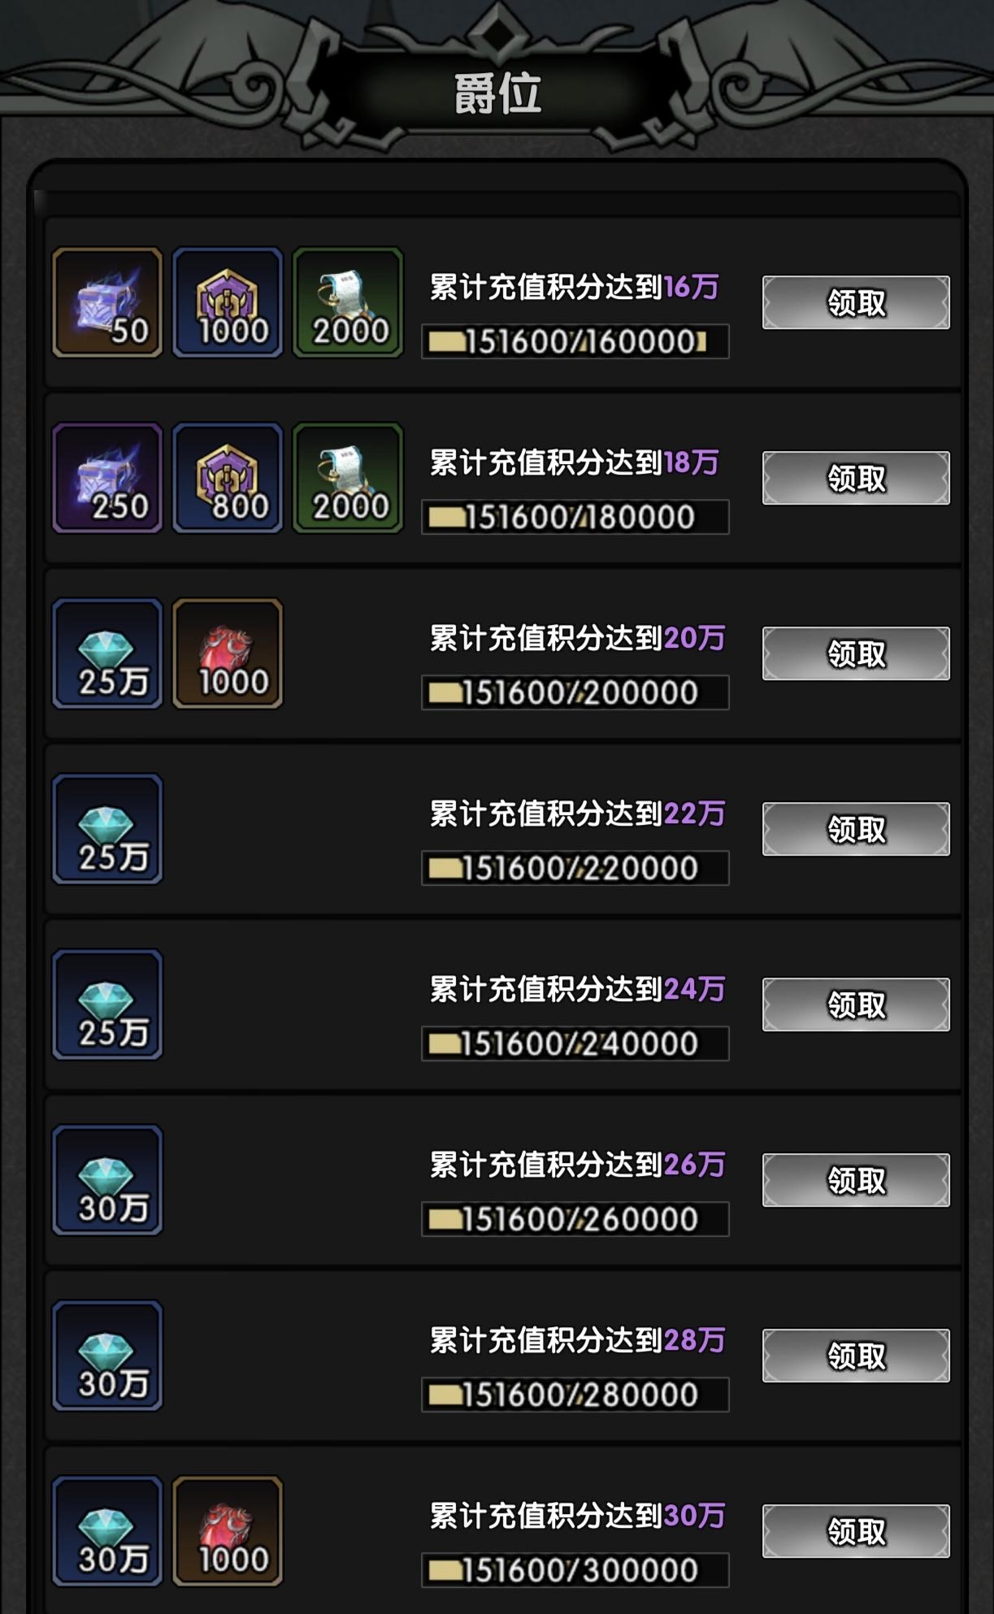Tap the scroll icon in 18万 row

pyautogui.click(x=348, y=478)
